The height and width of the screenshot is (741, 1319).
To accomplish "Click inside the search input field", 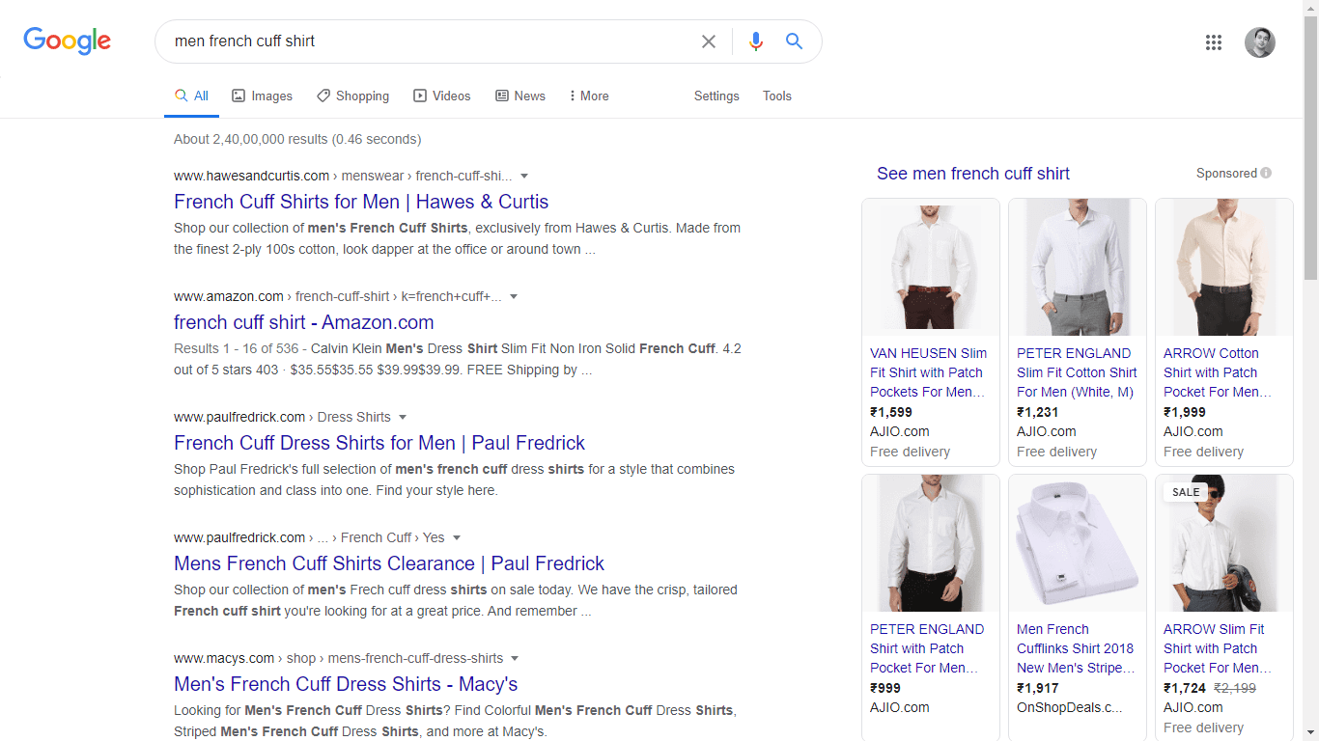I will (x=425, y=41).
